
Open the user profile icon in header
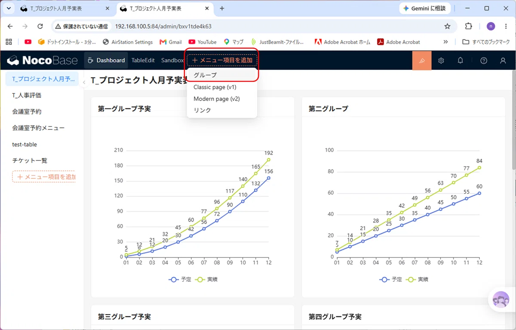pyautogui.click(x=503, y=61)
